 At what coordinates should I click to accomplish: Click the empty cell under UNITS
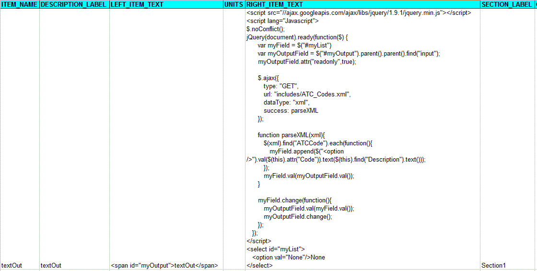pos(233,265)
